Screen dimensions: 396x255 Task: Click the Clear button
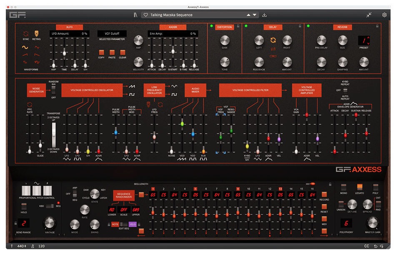(x=123, y=52)
